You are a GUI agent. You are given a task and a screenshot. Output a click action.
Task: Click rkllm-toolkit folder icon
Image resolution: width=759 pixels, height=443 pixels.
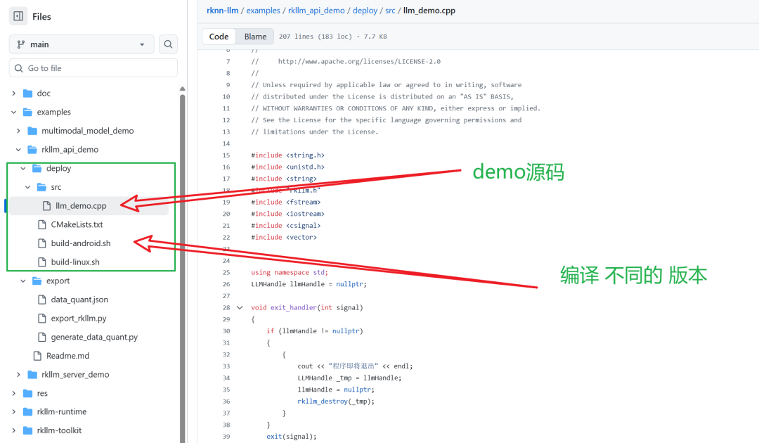point(28,430)
